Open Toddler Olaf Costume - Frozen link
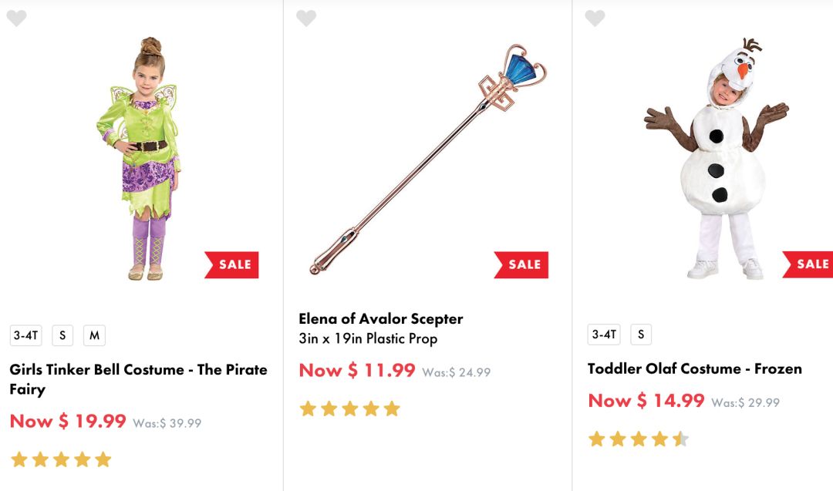Viewport: 833px width, 491px height. point(694,368)
